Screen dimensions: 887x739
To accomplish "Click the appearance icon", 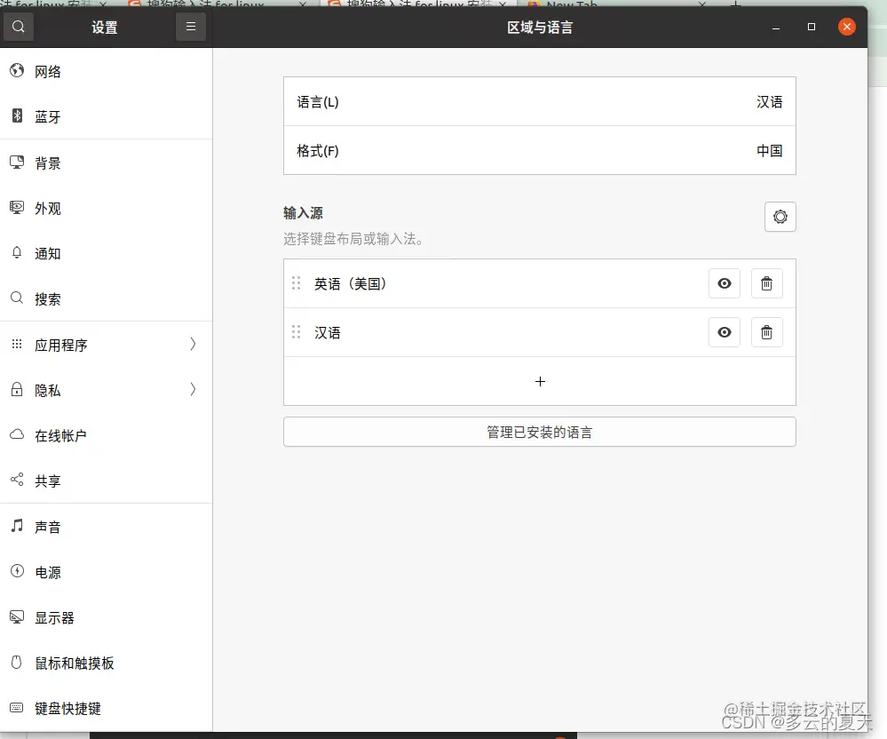I will pyautogui.click(x=17, y=208).
